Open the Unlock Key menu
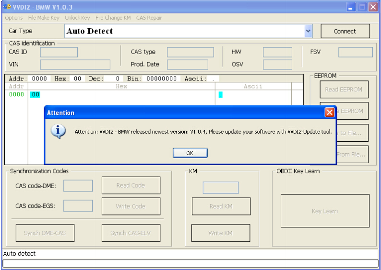 [77, 18]
